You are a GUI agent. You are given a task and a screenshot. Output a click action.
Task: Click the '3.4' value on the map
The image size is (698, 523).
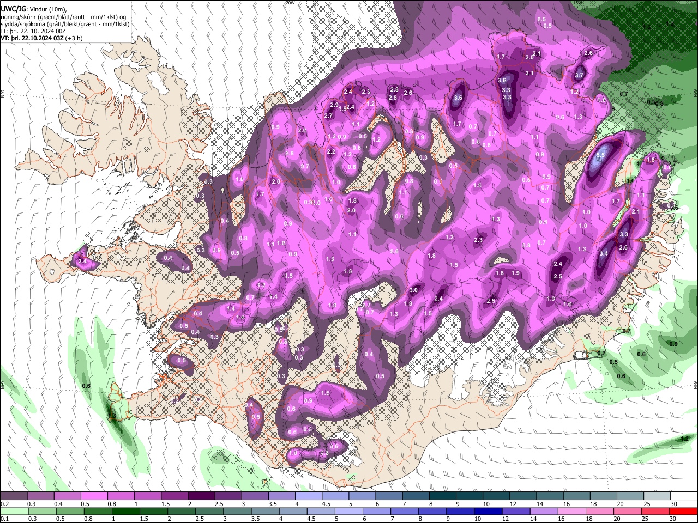(604, 254)
